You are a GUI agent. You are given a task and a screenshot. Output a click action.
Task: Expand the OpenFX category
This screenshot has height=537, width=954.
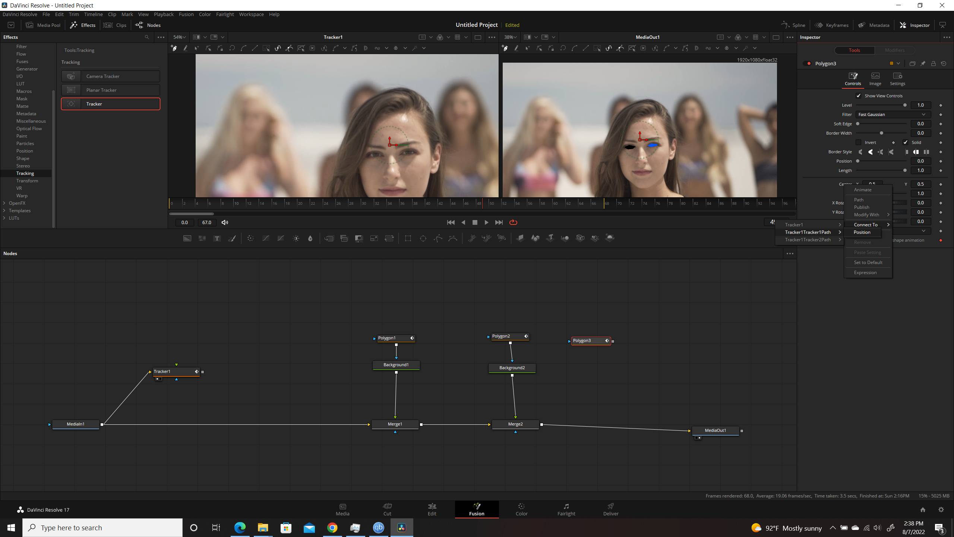[x=4, y=203]
